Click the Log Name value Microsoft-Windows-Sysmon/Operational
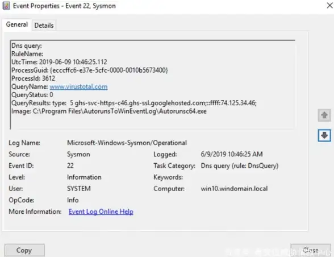 (x=127, y=143)
